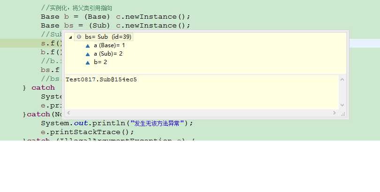Click the highlighted s.f( code line

coord(52,43)
